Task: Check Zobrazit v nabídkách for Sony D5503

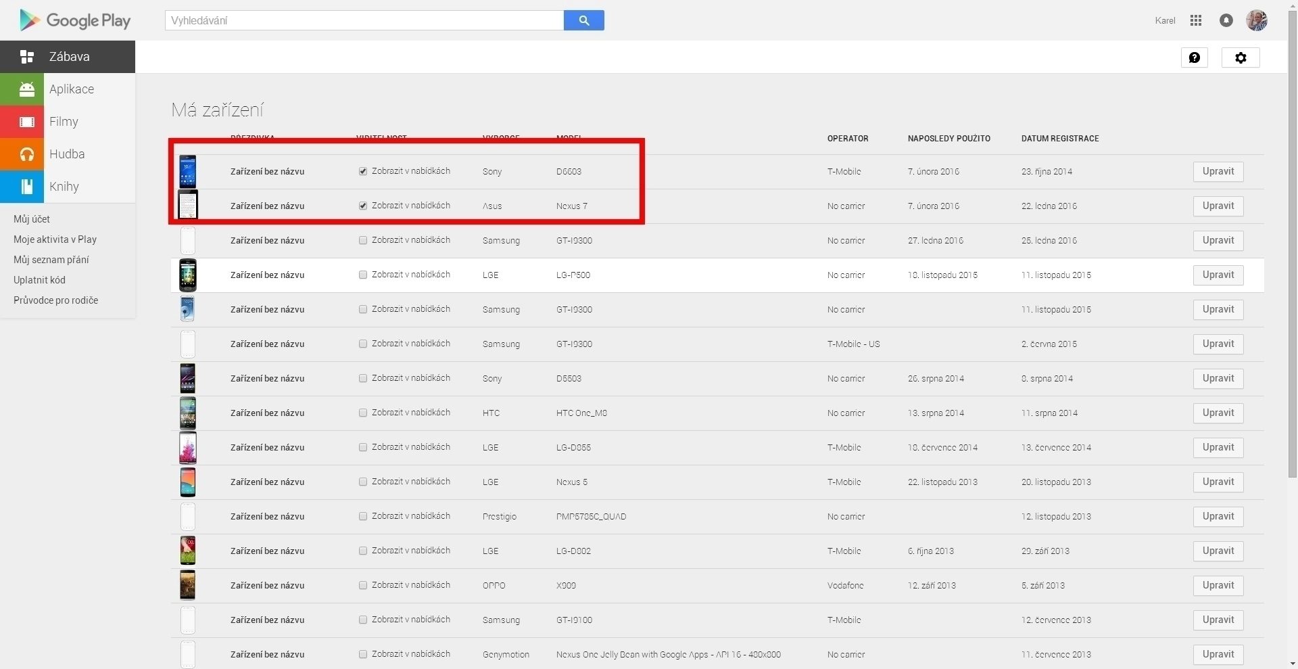Action: (363, 378)
